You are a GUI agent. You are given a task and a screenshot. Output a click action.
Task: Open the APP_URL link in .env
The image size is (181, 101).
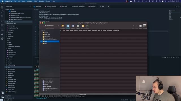point(53,18)
